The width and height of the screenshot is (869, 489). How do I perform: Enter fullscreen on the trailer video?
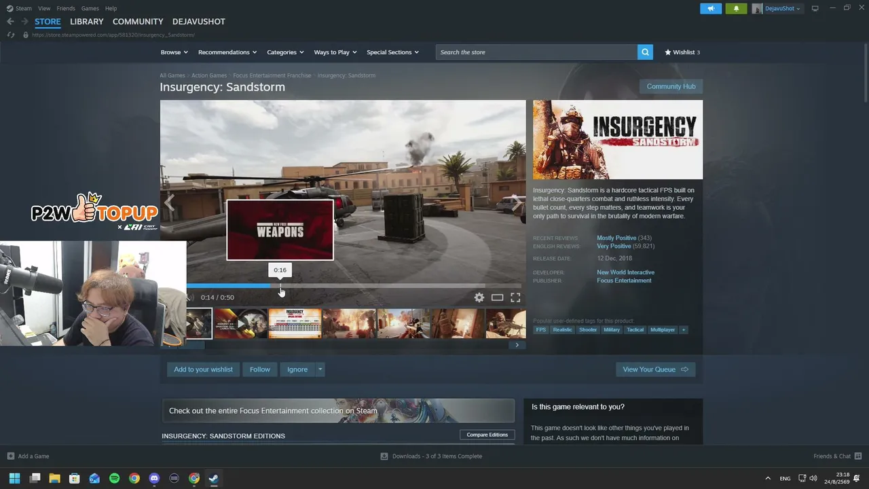[x=515, y=297]
